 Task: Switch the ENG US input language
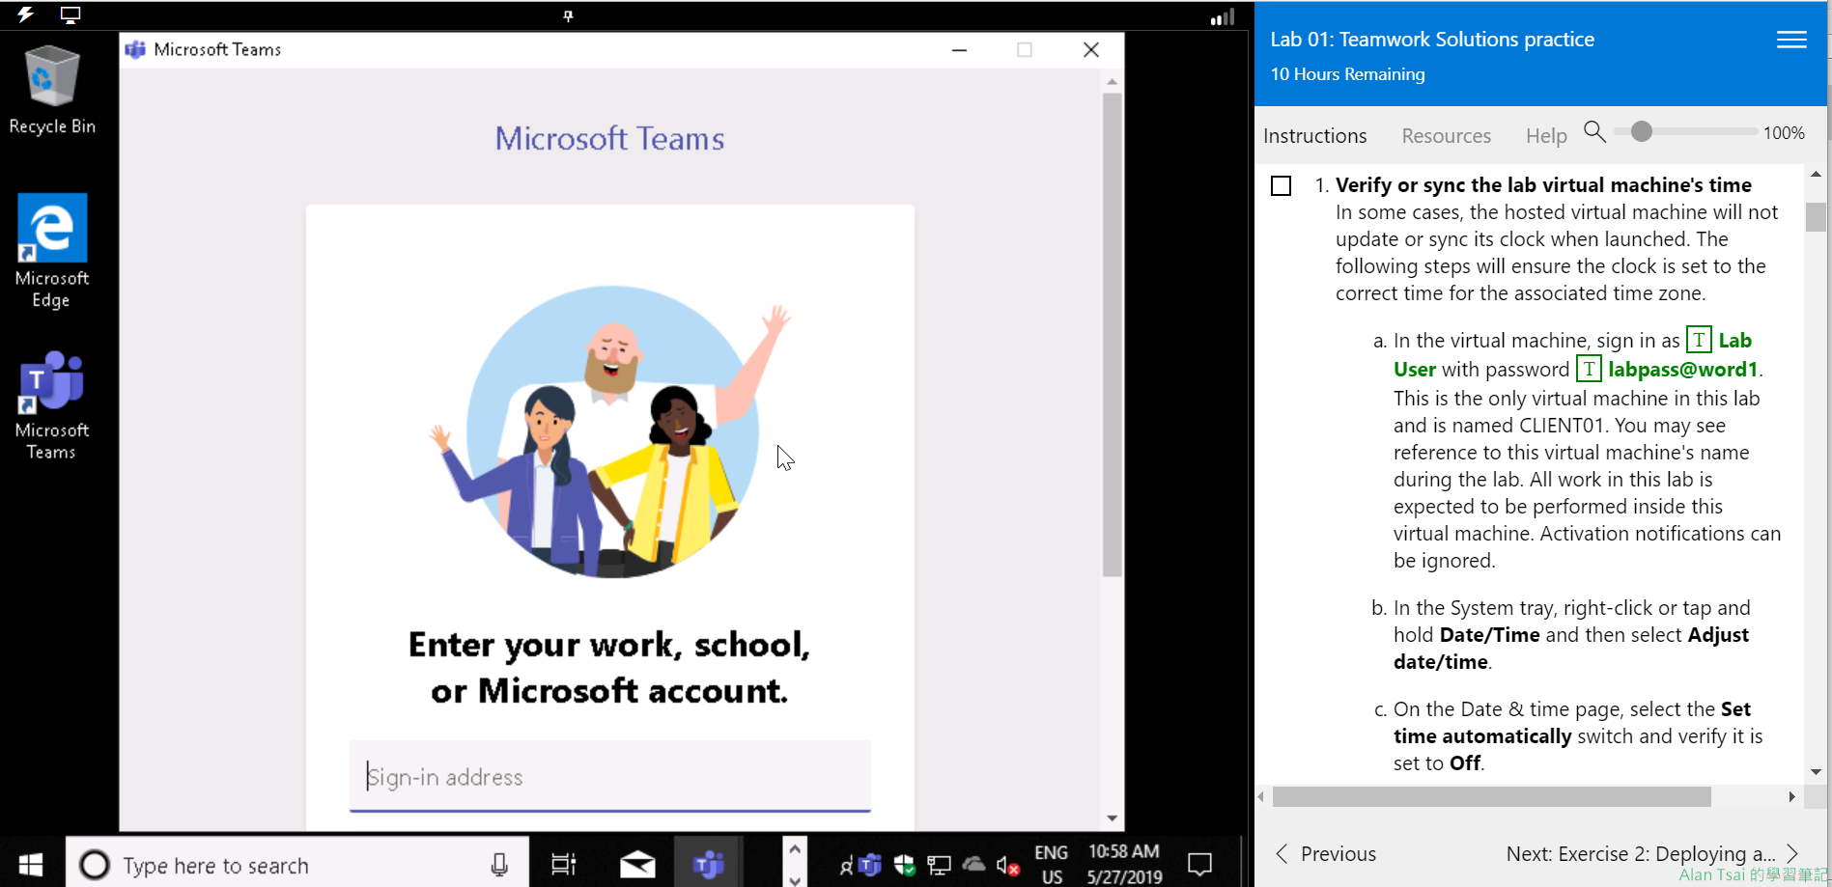(x=1052, y=864)
